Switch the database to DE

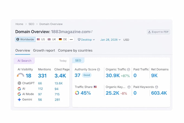pos(63,39)
